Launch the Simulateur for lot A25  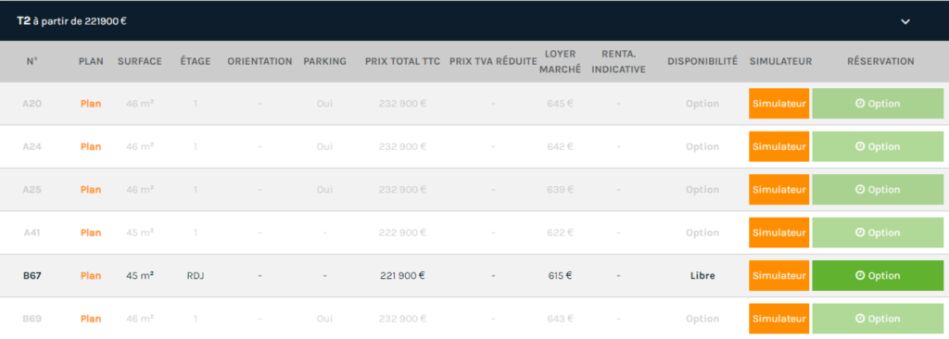778,190
